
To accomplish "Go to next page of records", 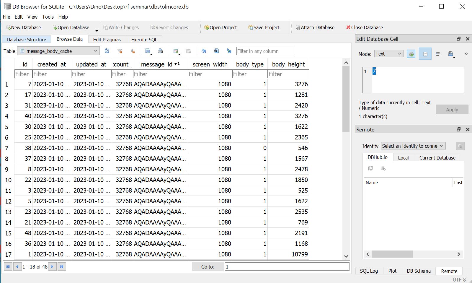I will [x=52, y=267].
